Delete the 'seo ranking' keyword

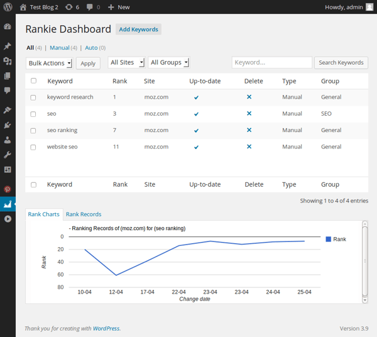coord(249,130)
